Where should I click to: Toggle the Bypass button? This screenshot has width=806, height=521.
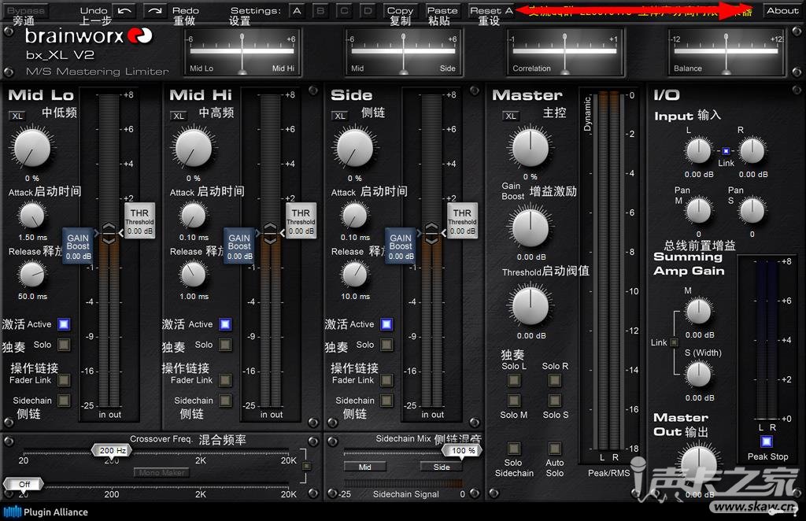(x=26, y=10)
